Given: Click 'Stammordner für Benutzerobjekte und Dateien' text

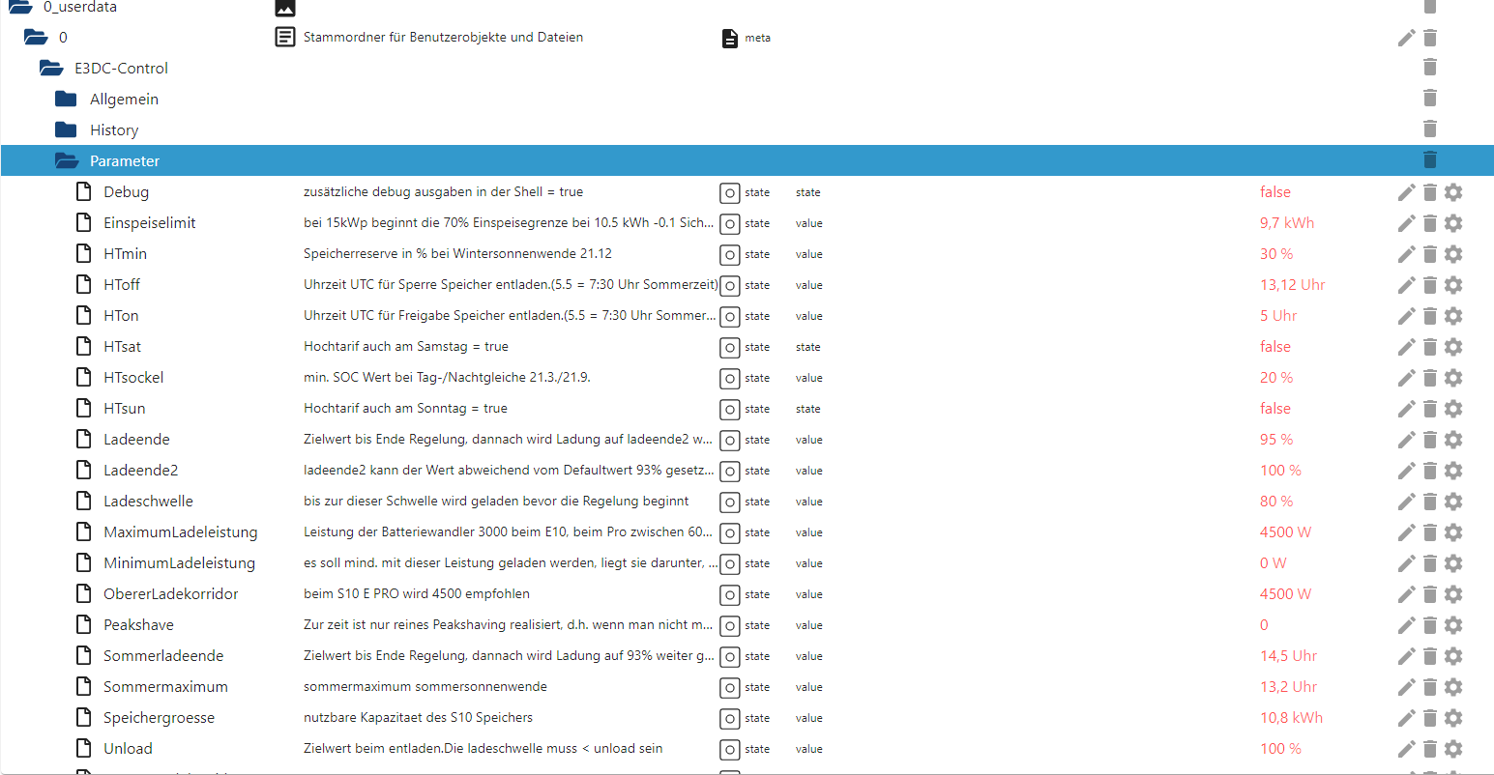Looking at the screenshot, I should click(x=443, y=38).
